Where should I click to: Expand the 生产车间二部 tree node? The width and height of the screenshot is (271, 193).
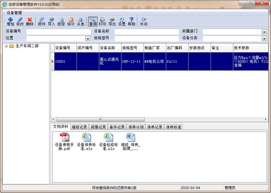tap(6, 46)
